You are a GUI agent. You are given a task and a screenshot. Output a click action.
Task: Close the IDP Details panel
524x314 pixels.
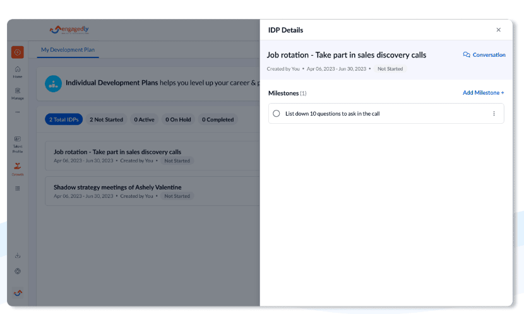click(x=498, y=30)
